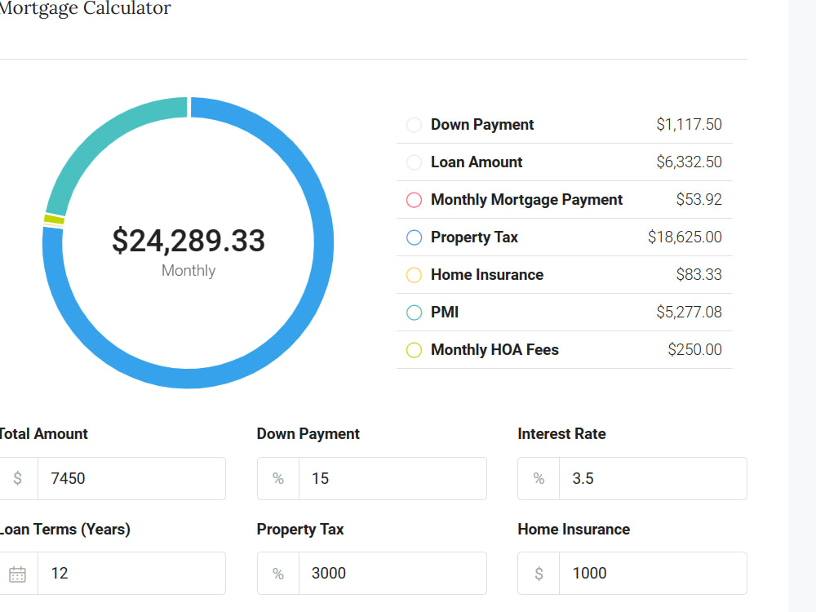This screenshot has height=612, width=816.
Task: Click the Loan Amount legend circle
Action: click(x=414, y=162)
